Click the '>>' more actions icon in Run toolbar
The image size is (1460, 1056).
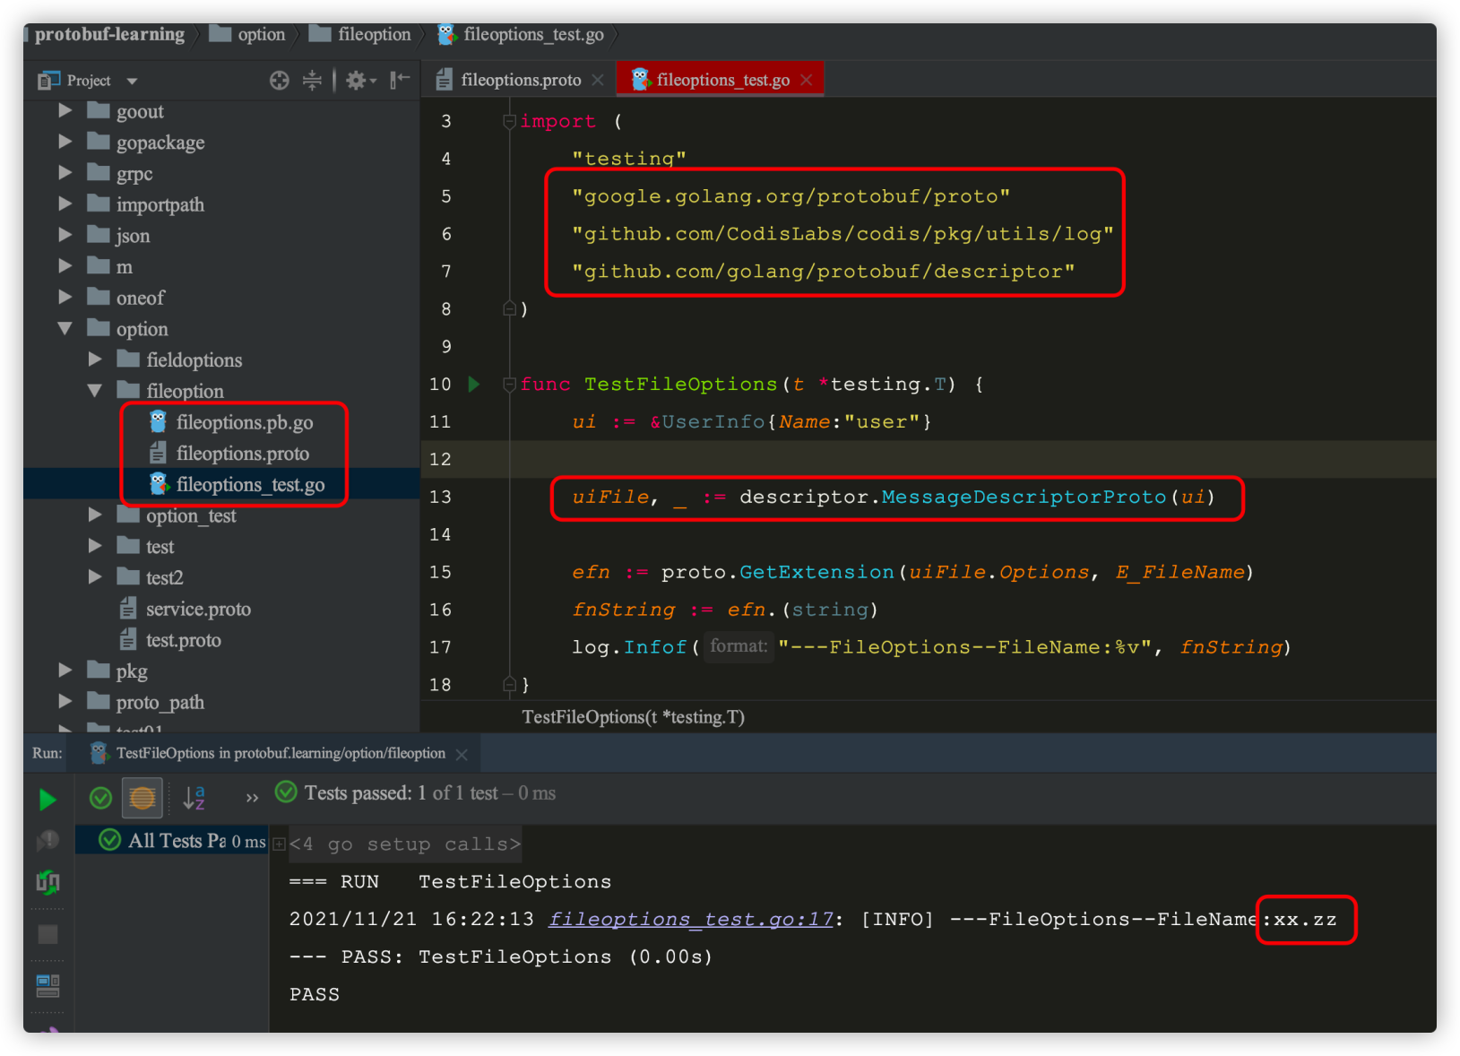[252, 797]
